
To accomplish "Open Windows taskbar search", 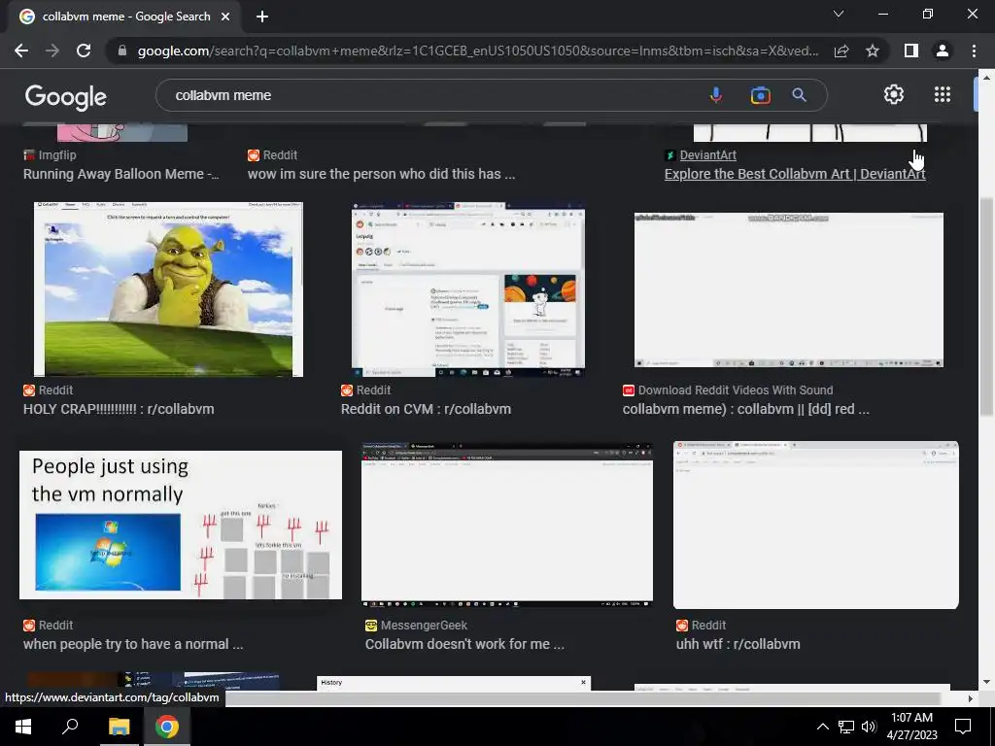I will (x=70, y=727).
